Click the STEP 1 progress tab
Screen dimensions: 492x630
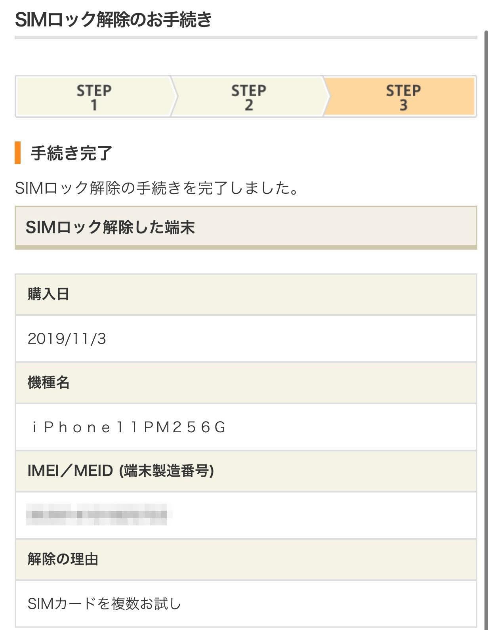point(94,97)
